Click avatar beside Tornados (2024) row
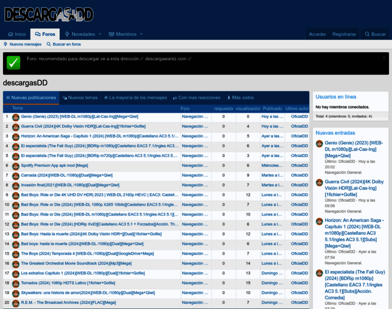This screenshot has height=309, width=392. [16, 284]
